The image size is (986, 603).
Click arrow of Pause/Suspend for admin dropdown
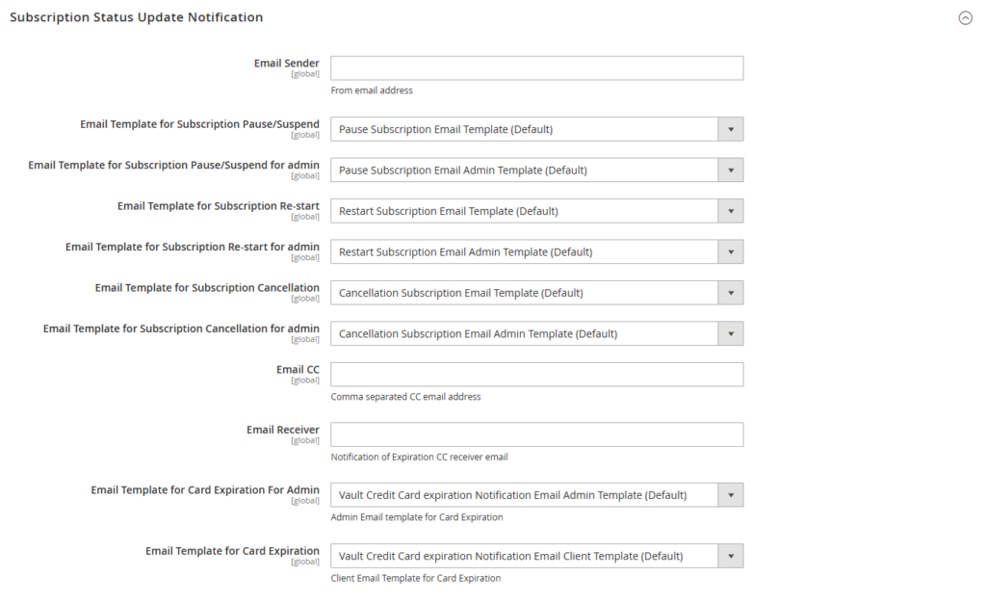(x=731, y=170)
